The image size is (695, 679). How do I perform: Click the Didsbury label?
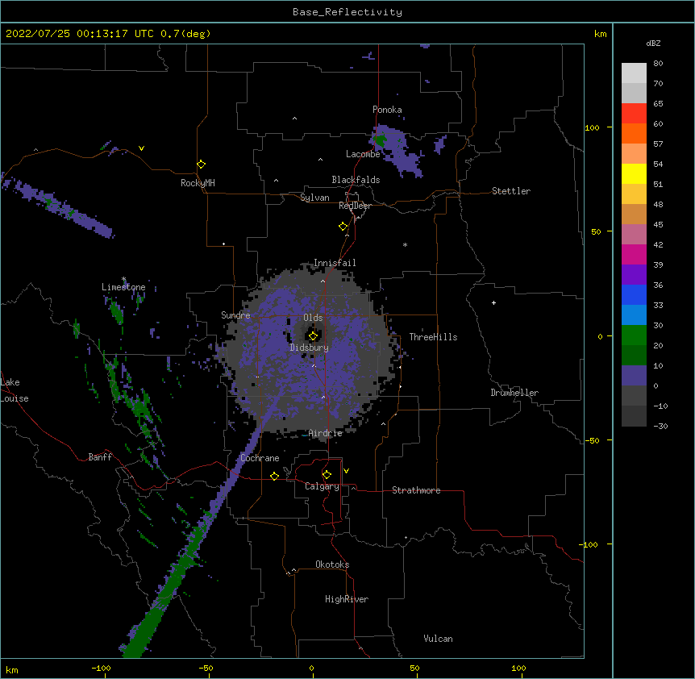(x=310, y=348)
